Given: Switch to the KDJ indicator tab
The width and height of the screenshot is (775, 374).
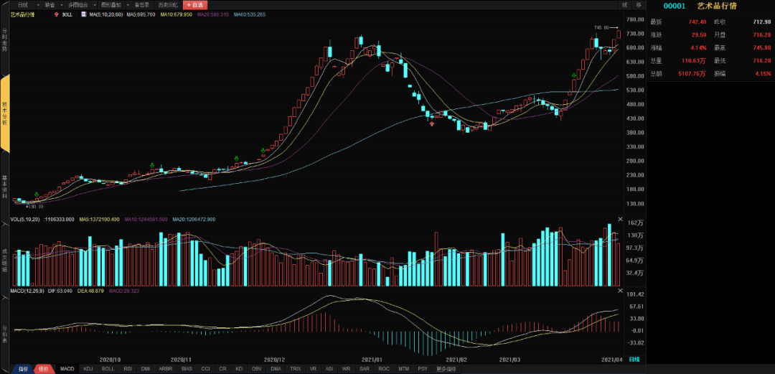Looking at the screenshot, I should tap(88, 369).
